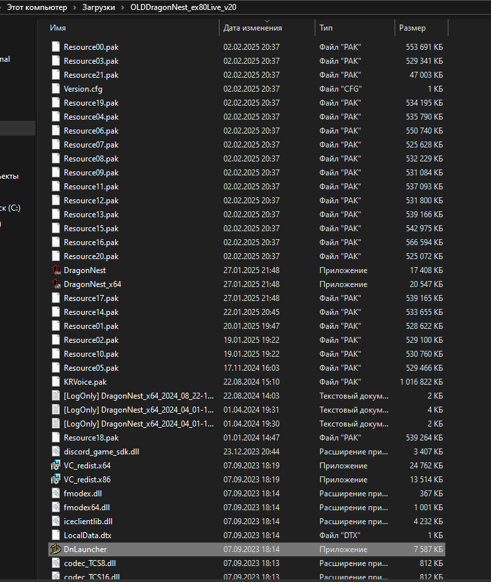Click the Resource10.pak file icon
The image size is (491, 582).
click(56, 354)
